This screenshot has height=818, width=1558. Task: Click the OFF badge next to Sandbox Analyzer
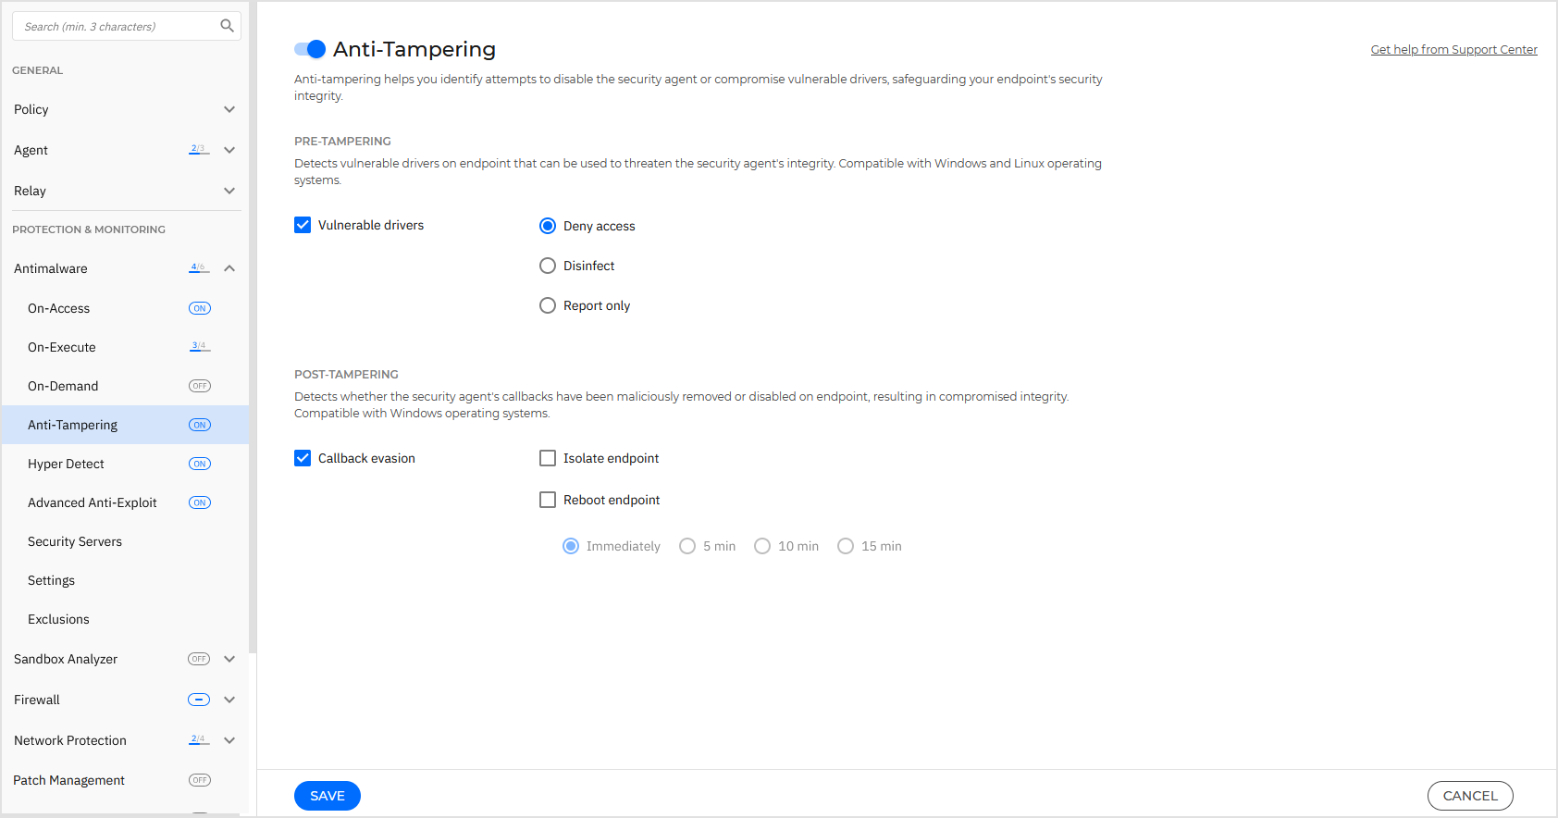pyautogui.click(x=198, y=659)
